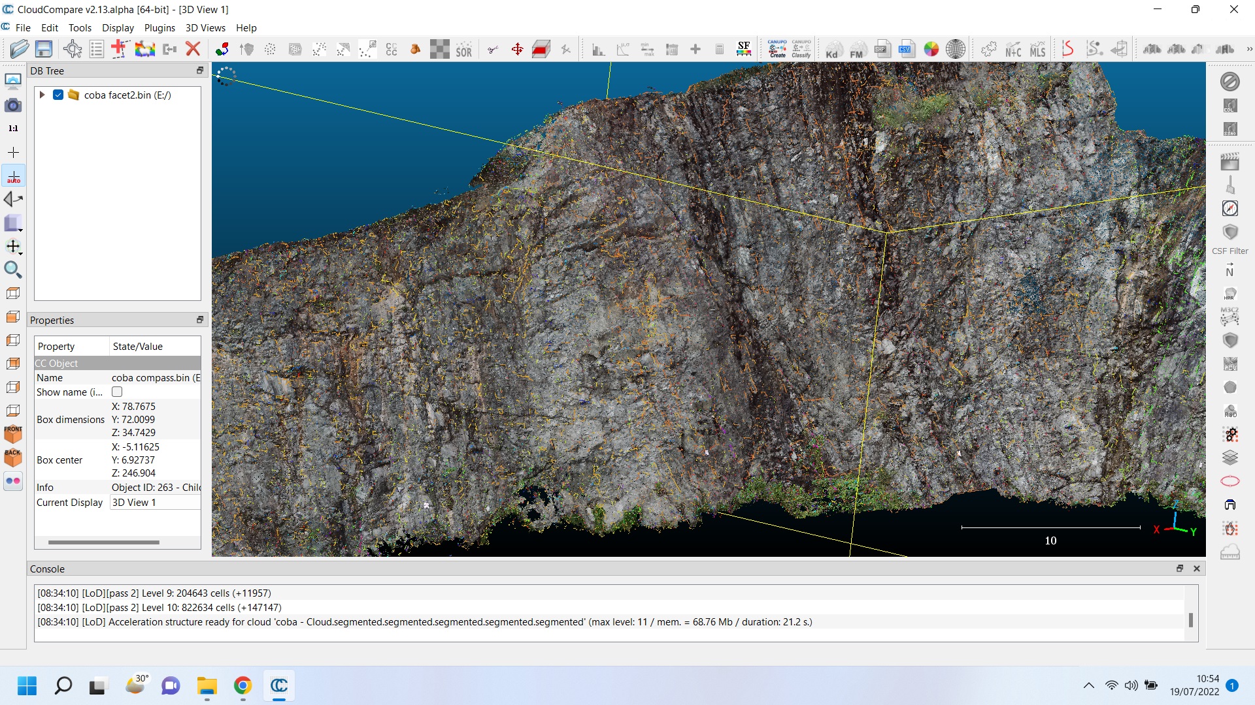Open the Display menu
Image resolution: width=1255 pixels, height=705 pixels.
pos(116,27)
